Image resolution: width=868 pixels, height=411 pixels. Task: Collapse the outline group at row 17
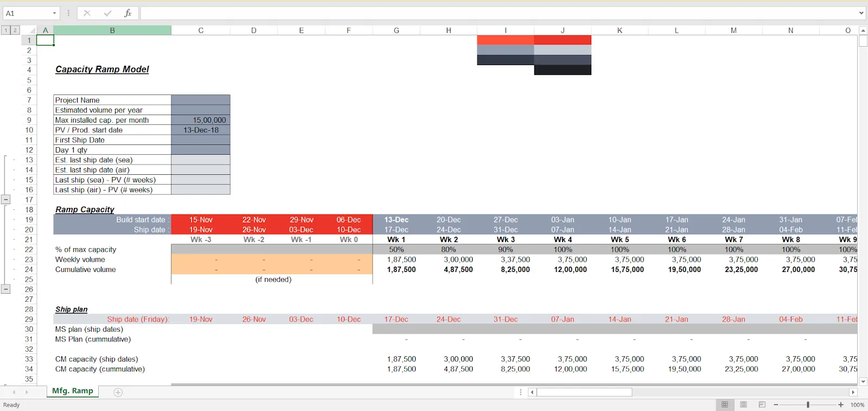pos(5,199)
